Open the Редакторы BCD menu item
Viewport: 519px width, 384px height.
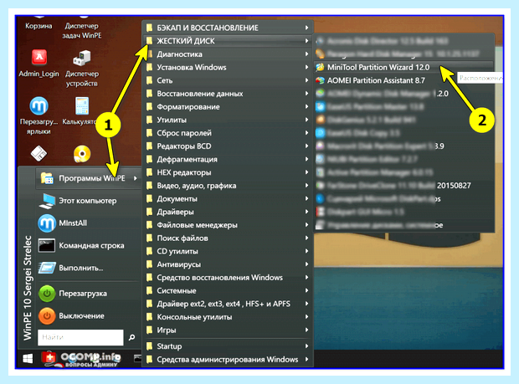(x=228, y=146)
